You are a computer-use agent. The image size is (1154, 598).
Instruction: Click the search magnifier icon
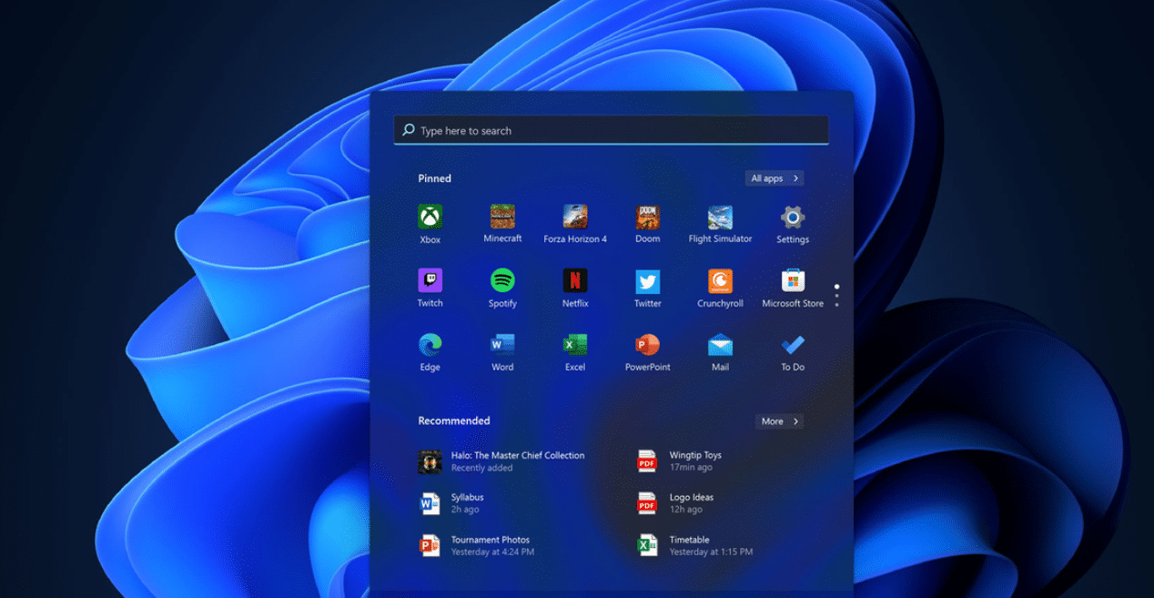coord(409,130)
